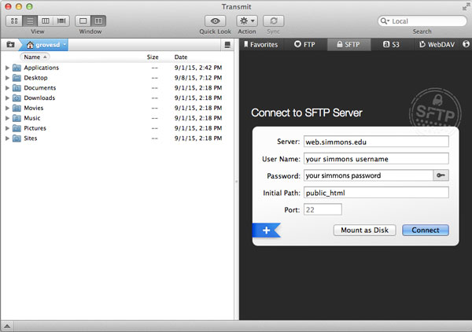Open the Action gear menu
Screen dimensions: 472x332
coord(247,20)
